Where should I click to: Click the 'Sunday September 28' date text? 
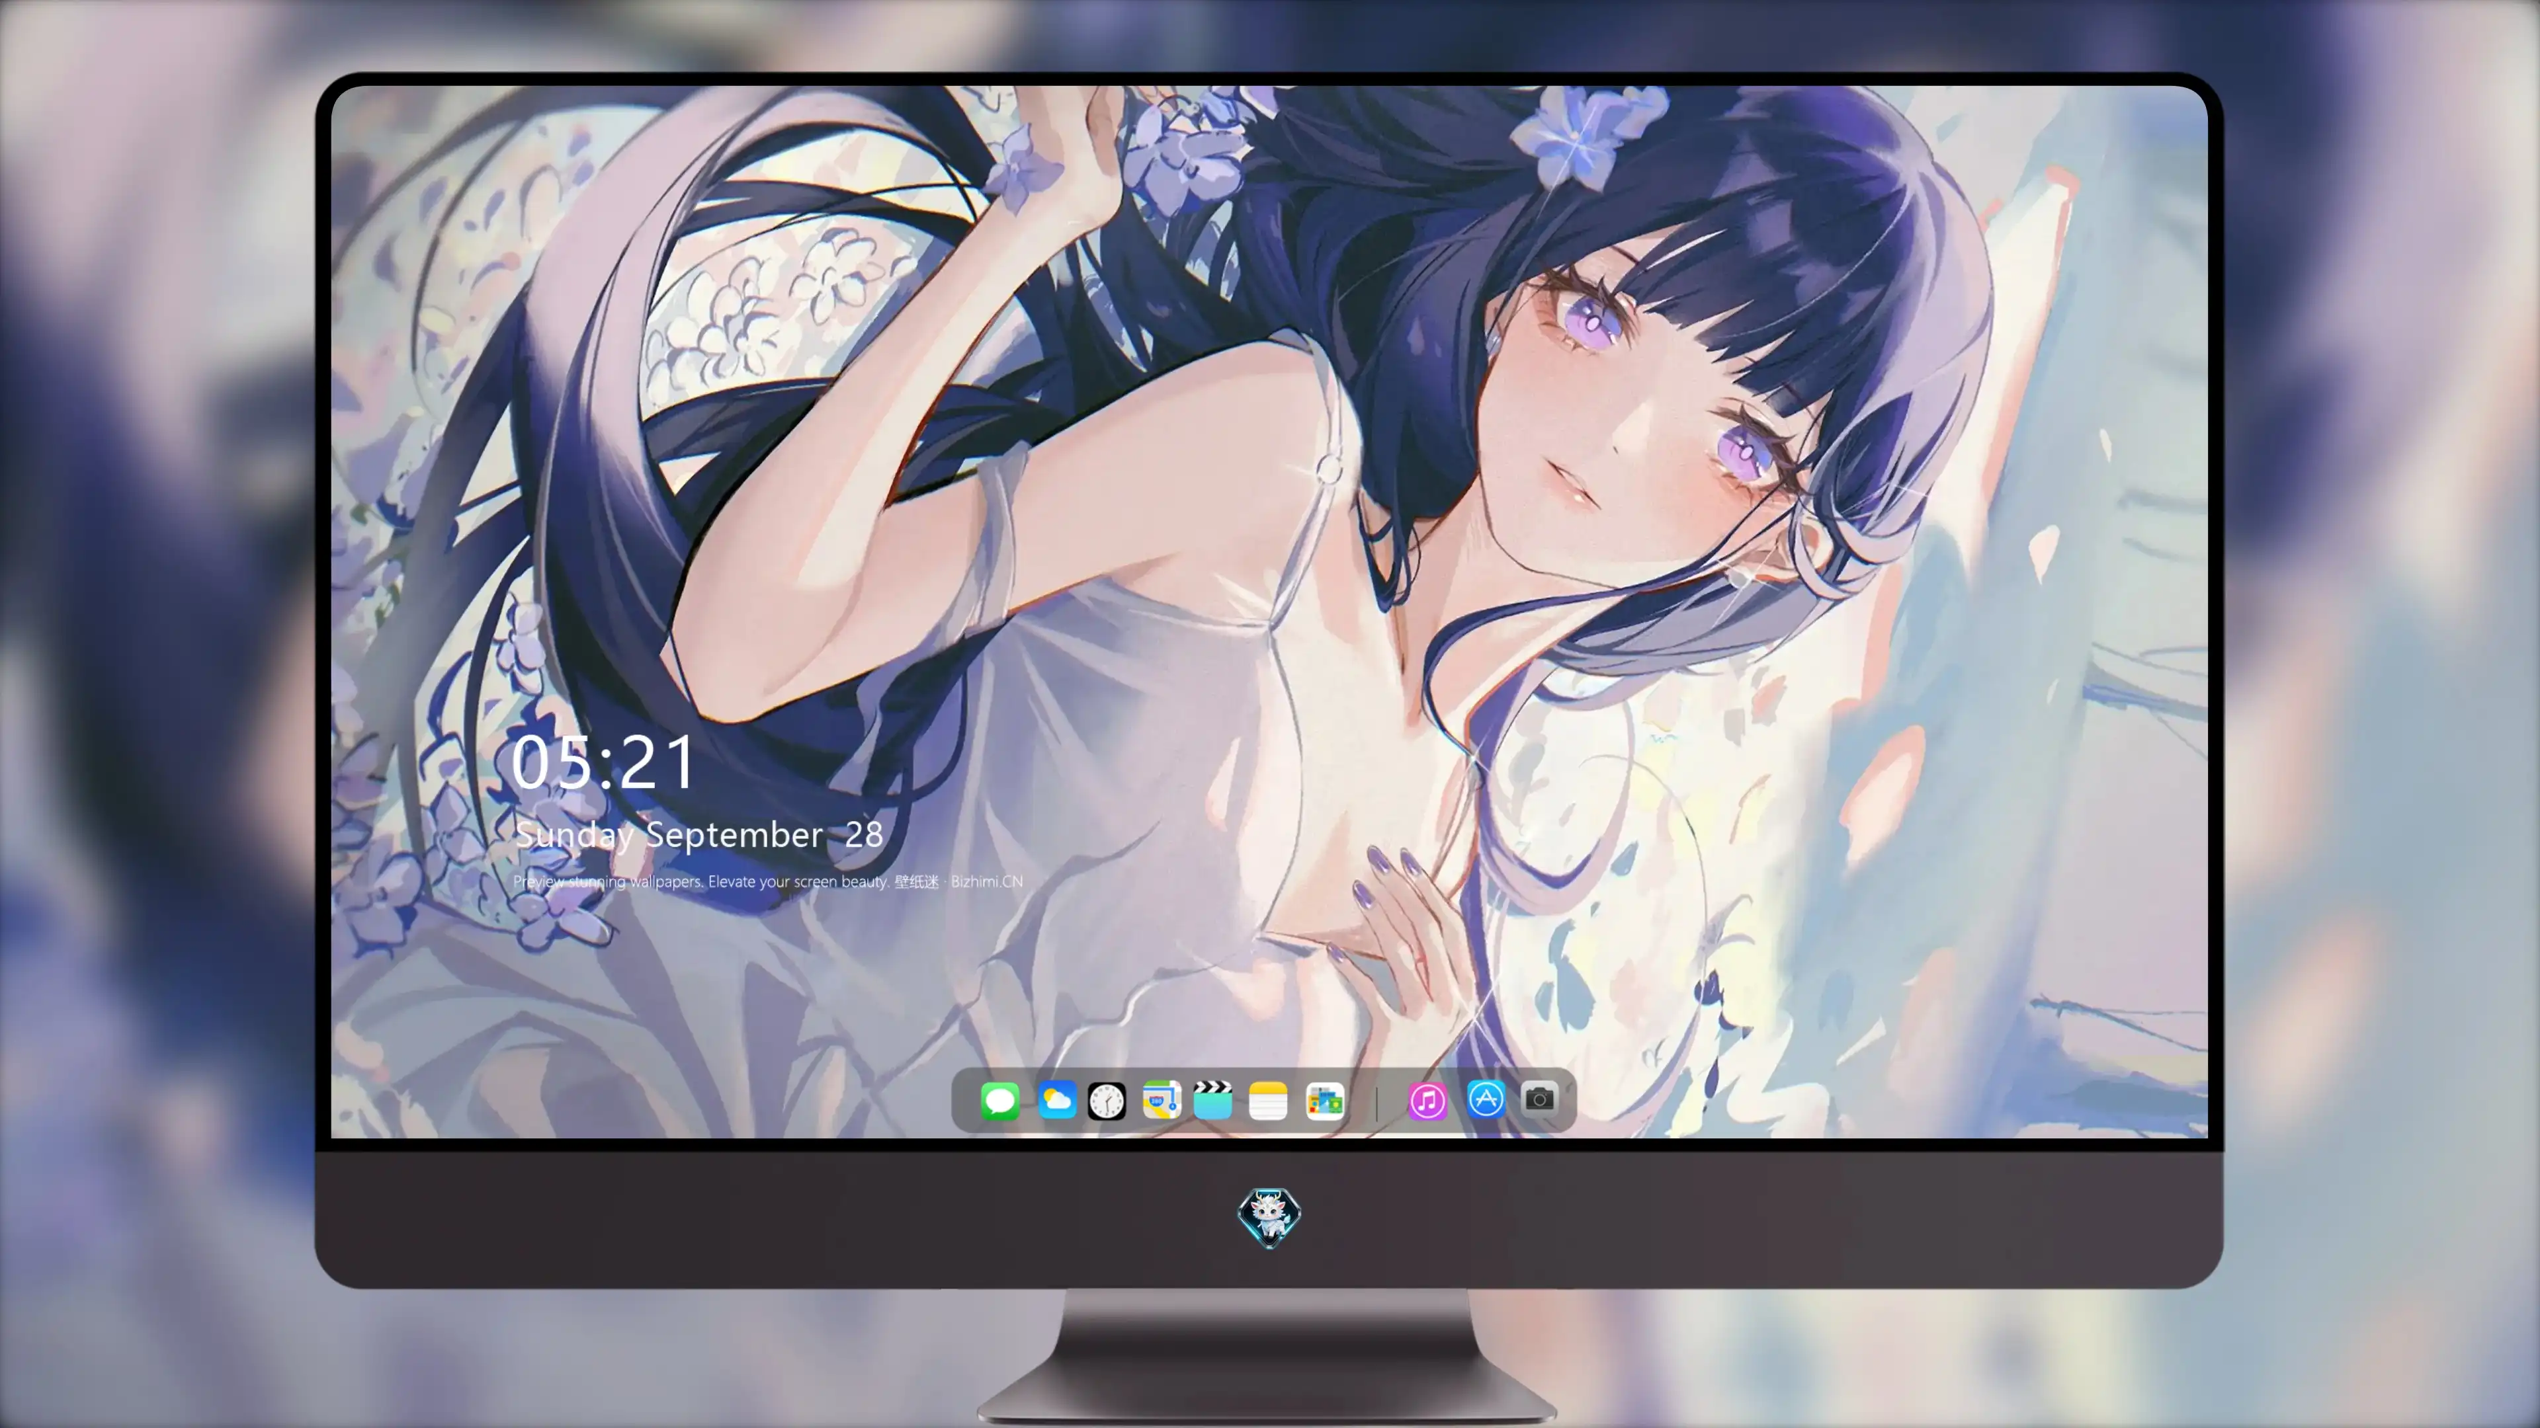(698, 835)
